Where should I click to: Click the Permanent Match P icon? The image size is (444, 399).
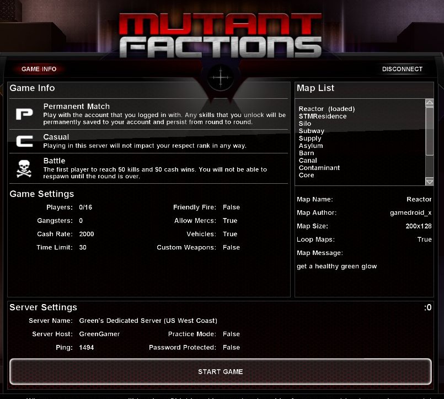click(24, 114)
